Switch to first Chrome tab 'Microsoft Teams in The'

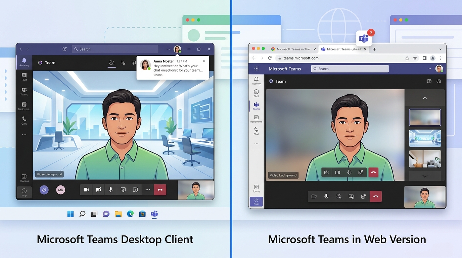click(x=293, y=49)
